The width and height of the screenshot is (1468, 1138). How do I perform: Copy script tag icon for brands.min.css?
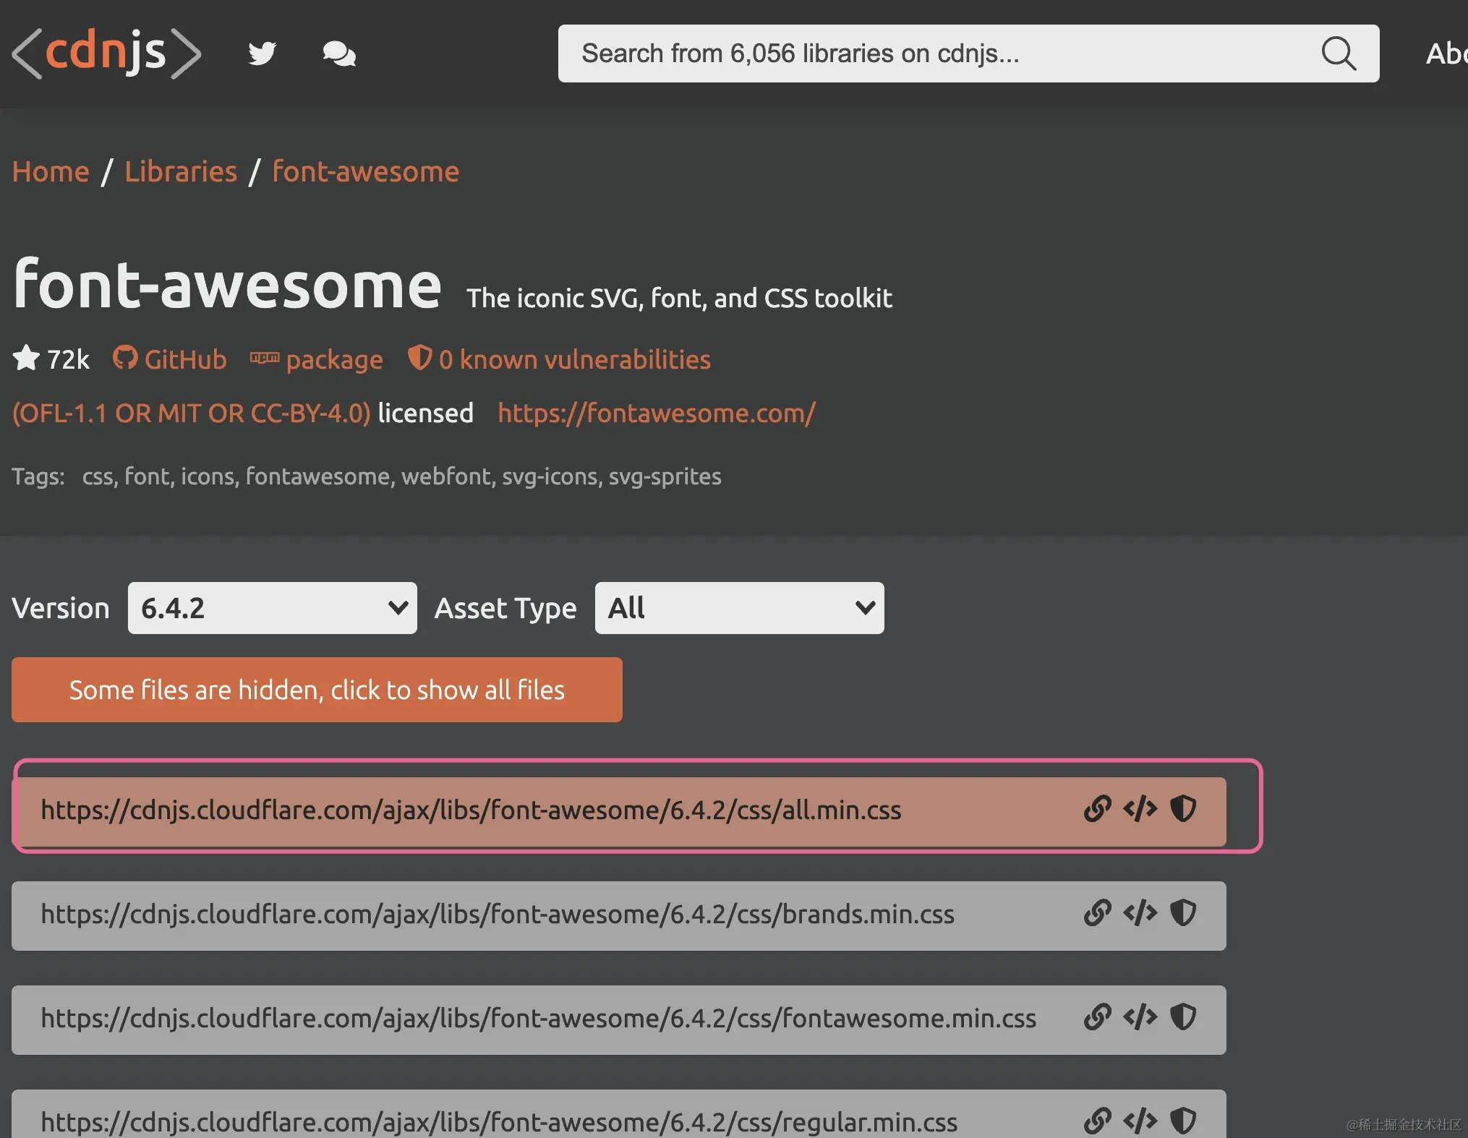(1140, 913)
